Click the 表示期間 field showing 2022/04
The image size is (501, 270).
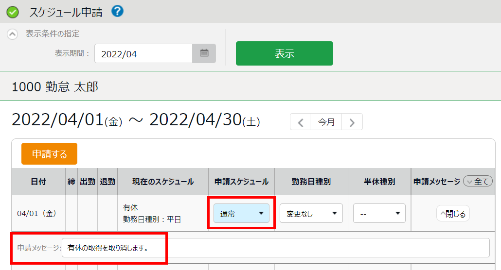143,54
